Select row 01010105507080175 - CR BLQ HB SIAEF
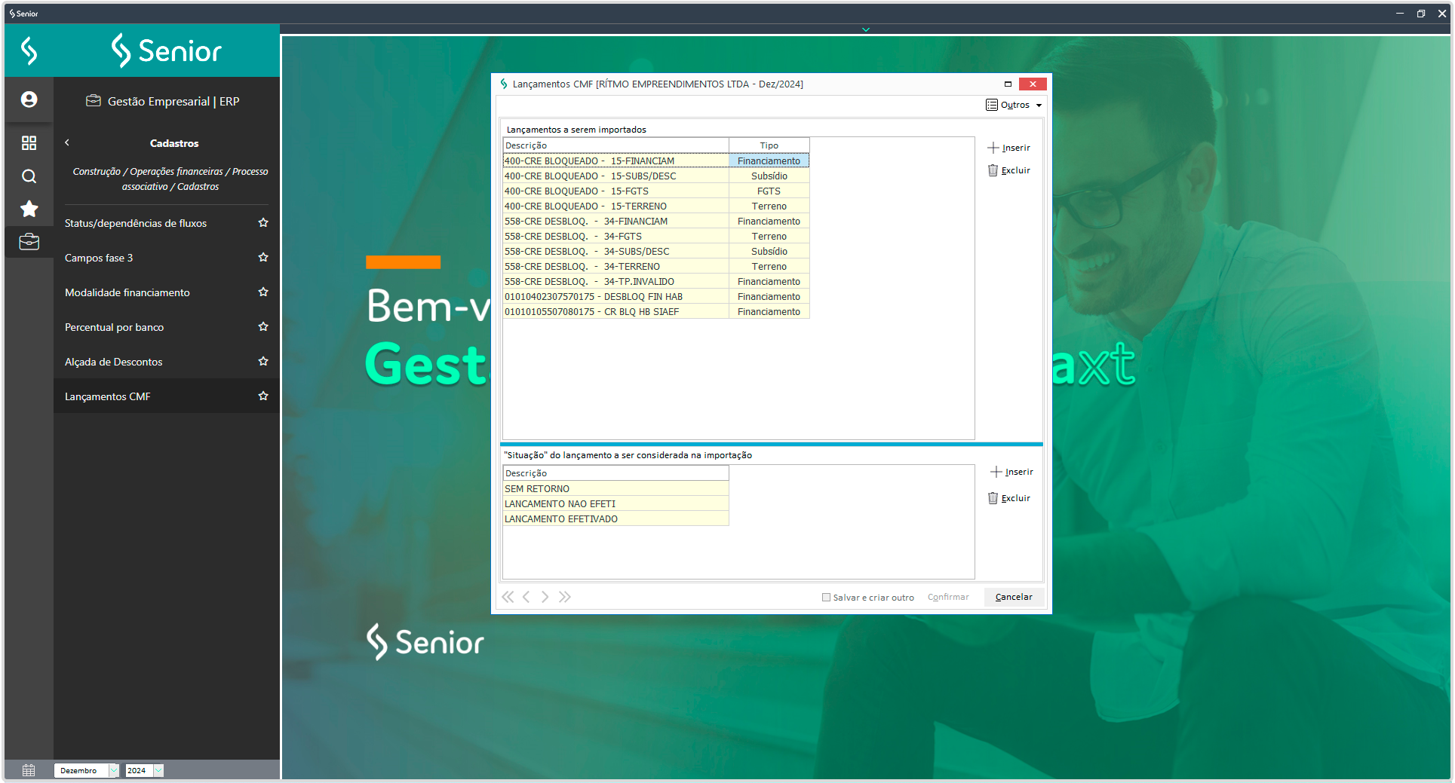The height and width of the screenshot is (783, 1455). 656,311
